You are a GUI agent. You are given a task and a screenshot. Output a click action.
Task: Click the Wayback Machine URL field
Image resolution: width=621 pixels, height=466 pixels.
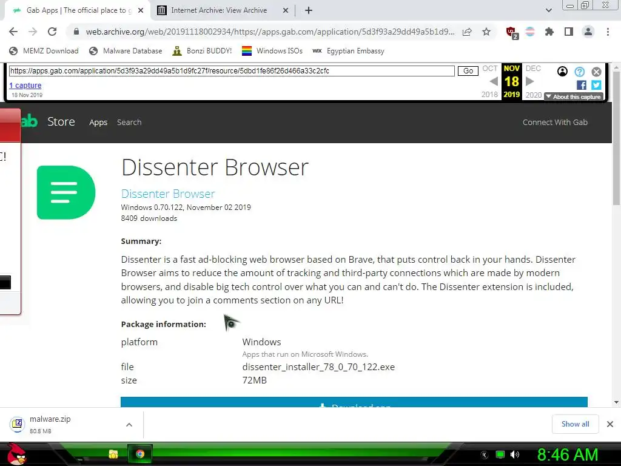pos(231,71)
